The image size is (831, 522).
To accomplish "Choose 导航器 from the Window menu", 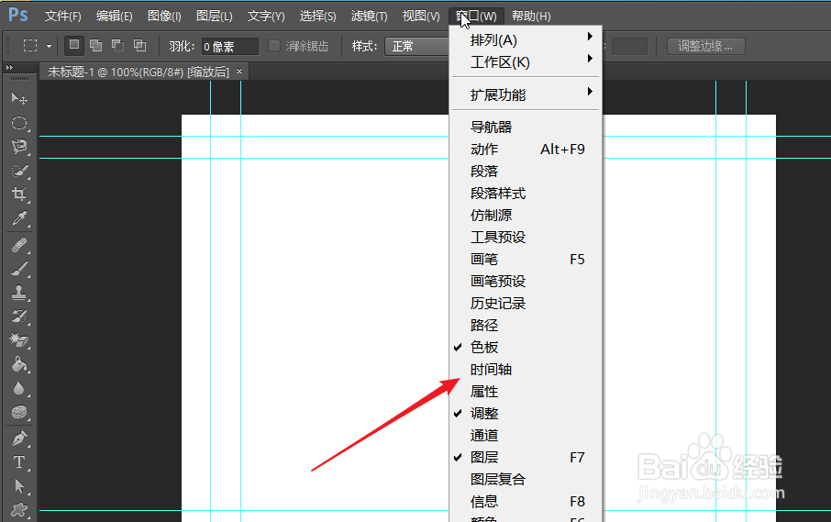I will [x=526, y=128].
